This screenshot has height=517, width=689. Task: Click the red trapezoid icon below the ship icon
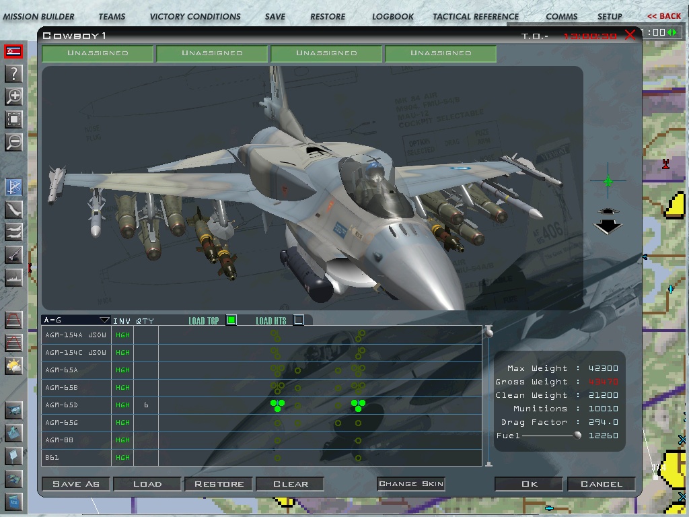coord(13,320)
